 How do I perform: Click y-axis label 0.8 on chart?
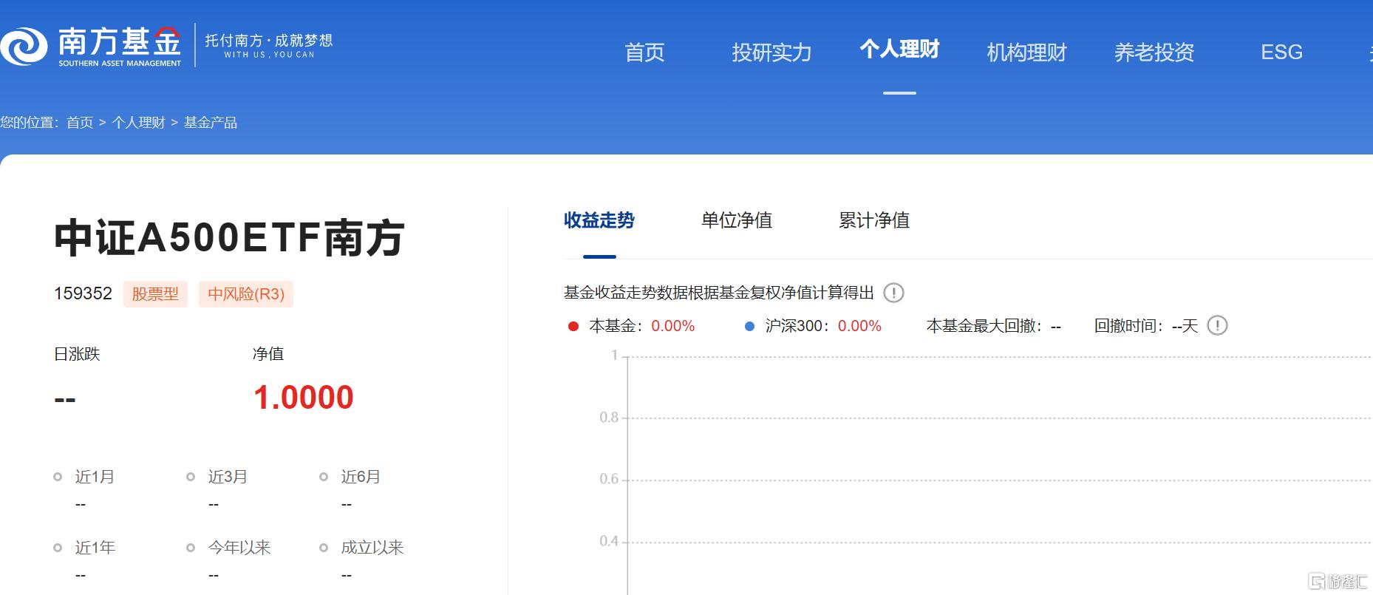(x=609, y=418)
